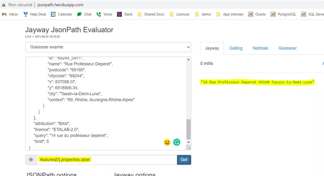Click the "licence": "ETALAB-2.0" line

click(56, 129)
